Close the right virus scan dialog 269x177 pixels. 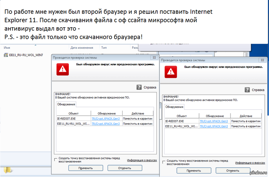point(262,60)
